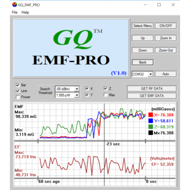Expand the -88 (dBm) threshold dropdown

tap(77, 89)
